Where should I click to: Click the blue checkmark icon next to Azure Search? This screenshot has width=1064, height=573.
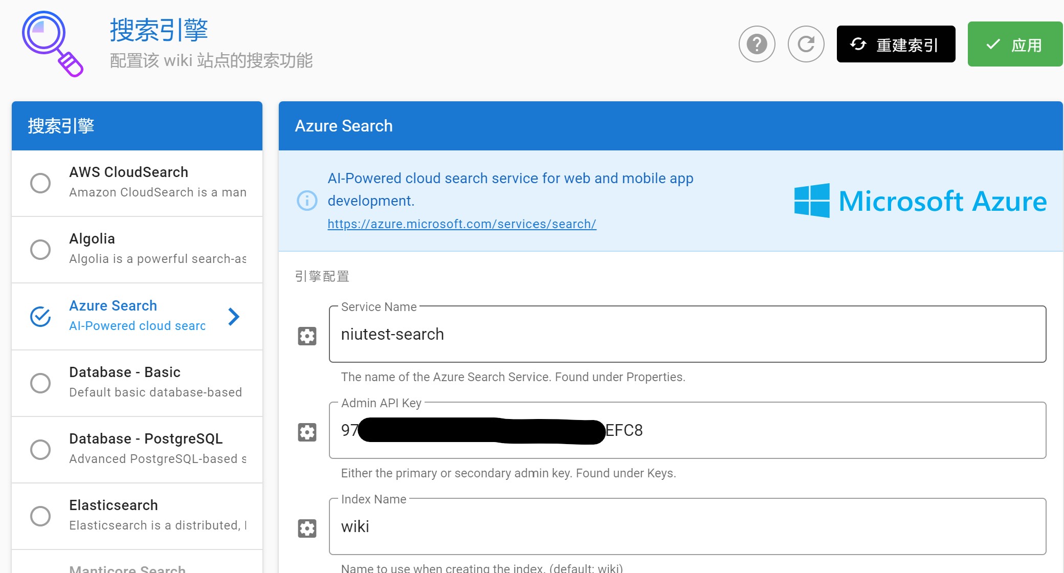click(x=40, y=316)
